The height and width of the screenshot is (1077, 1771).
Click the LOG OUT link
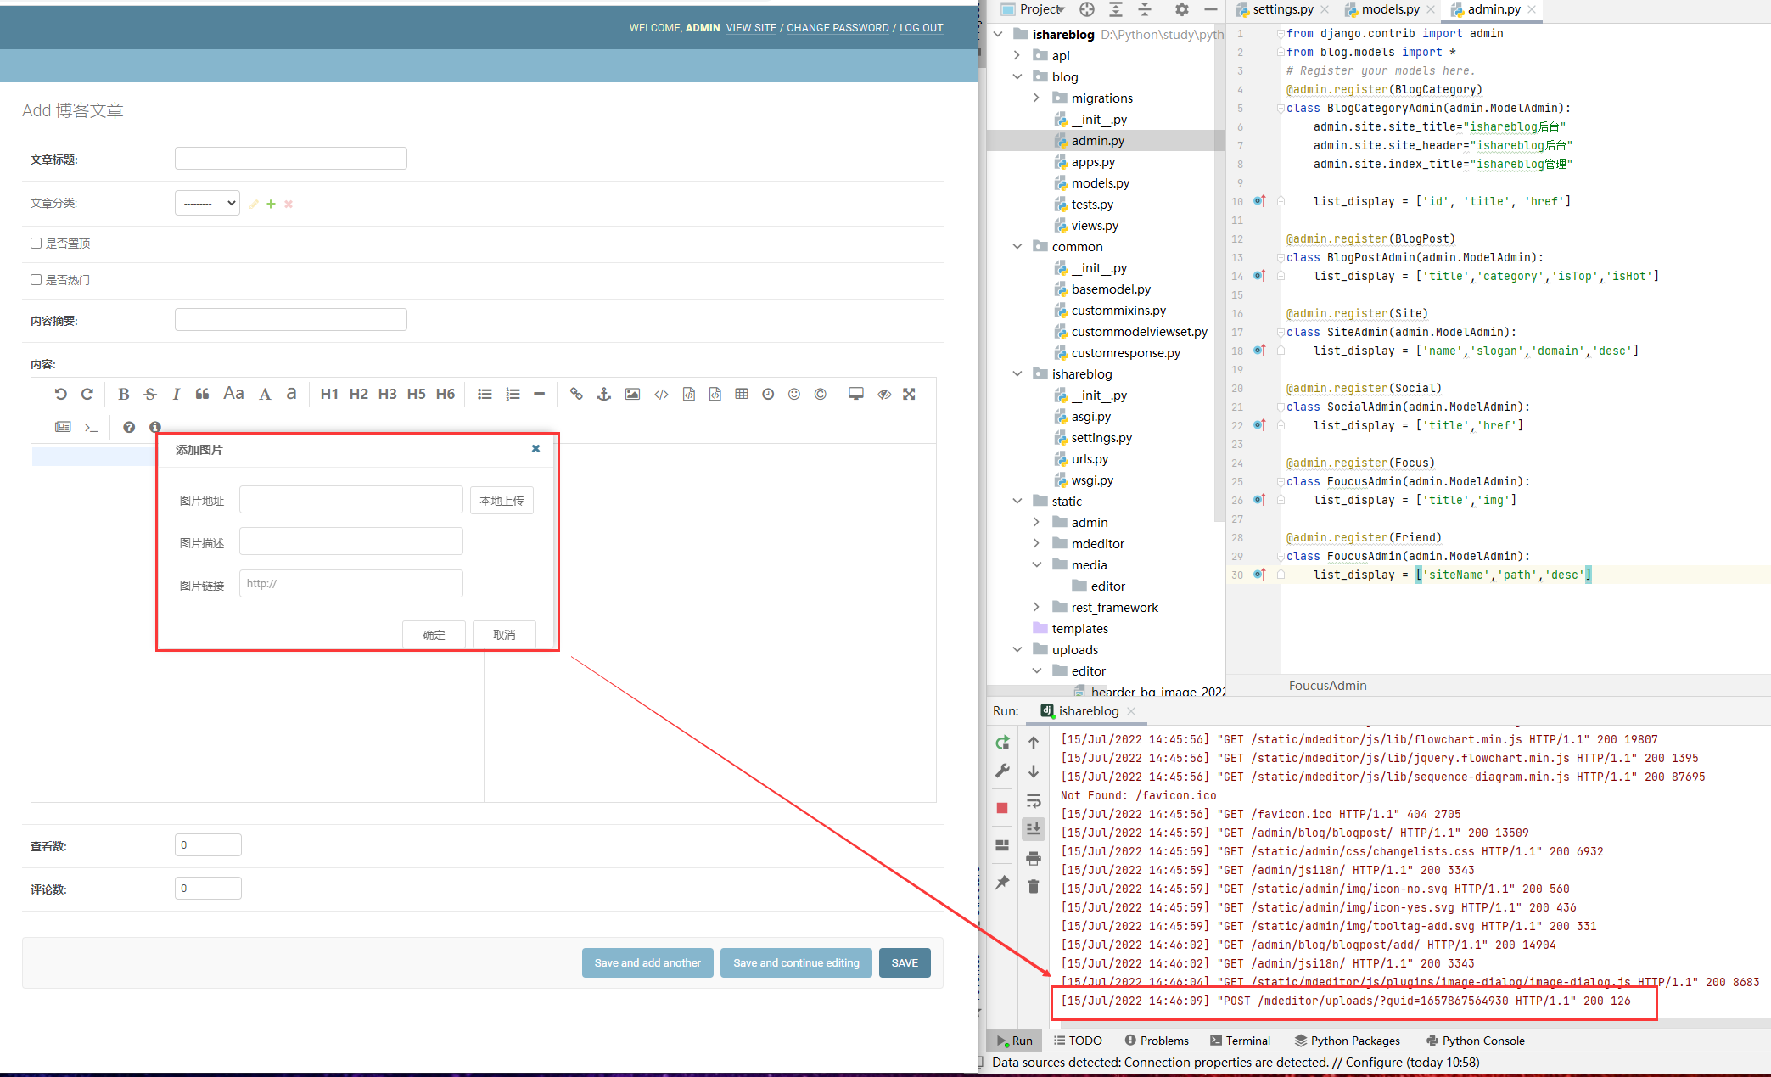point(921,28)
